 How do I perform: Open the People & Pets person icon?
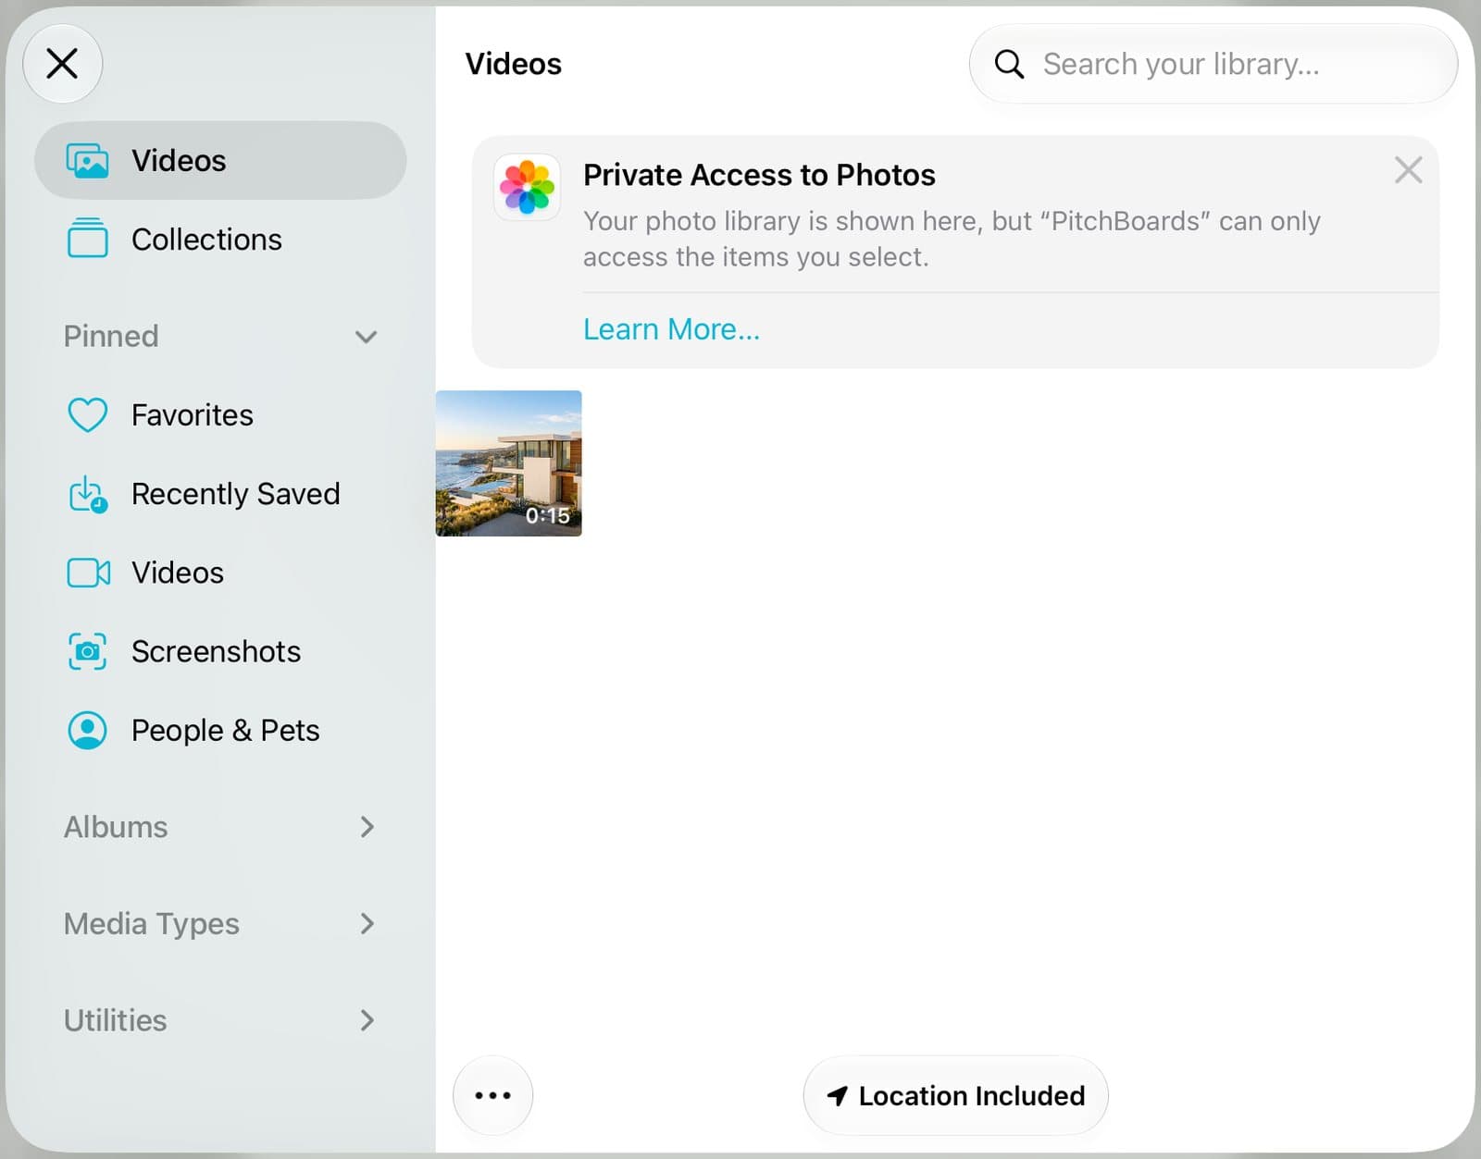[x=87, y=730]
